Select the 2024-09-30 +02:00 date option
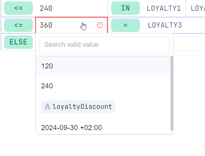 pyautogui.click(x=71, y=127)
